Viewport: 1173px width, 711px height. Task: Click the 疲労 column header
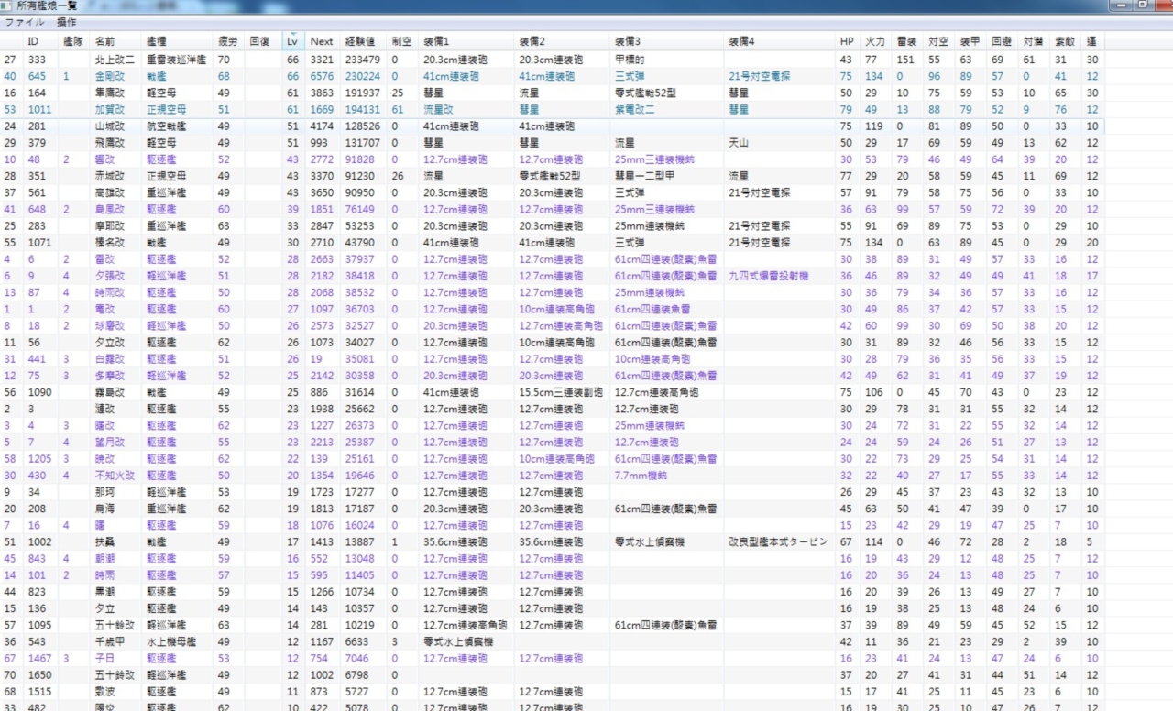(x=227, y=41)
